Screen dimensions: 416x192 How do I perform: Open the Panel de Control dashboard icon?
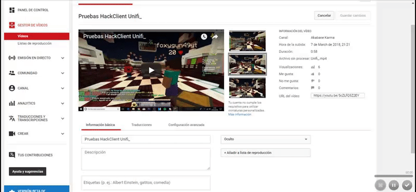11,10
